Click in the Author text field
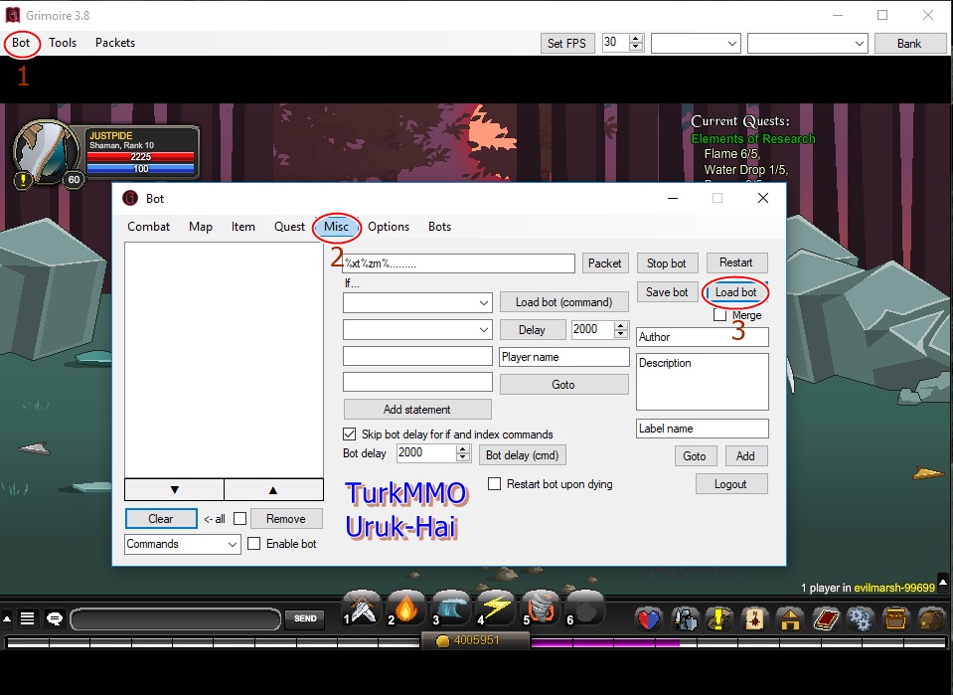 (x=702, y=337)
